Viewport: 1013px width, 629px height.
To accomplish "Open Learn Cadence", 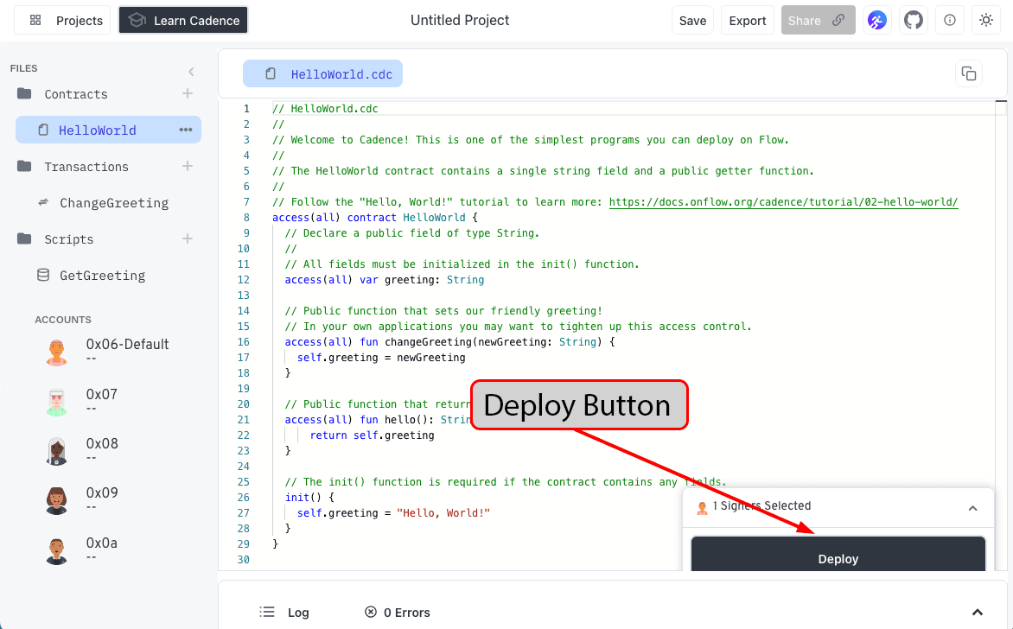I will 182,20.
